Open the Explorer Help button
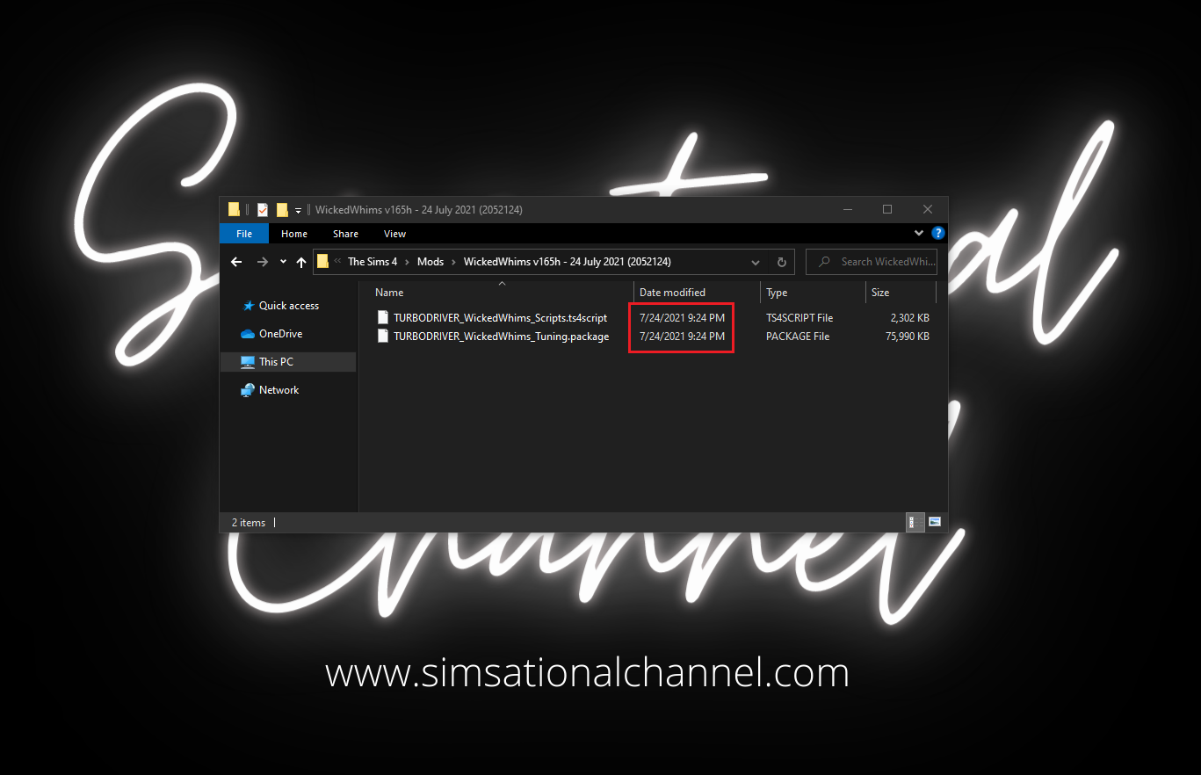Image resolution: width=1201 pixels, height=775 pixels. pos(937,233)
